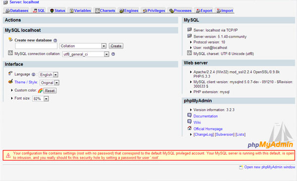The height and width of the screenshot is (181, 297).
Task: Click the Wiki icon
Action: point(190,121)
